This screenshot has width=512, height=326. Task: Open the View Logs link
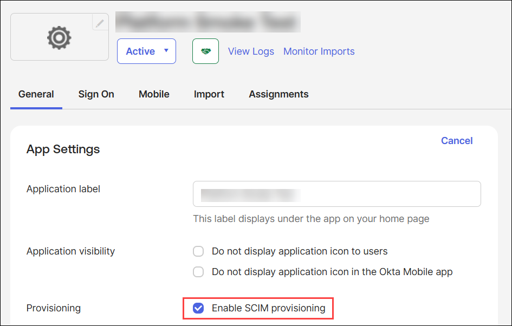[x=251, y=51]
